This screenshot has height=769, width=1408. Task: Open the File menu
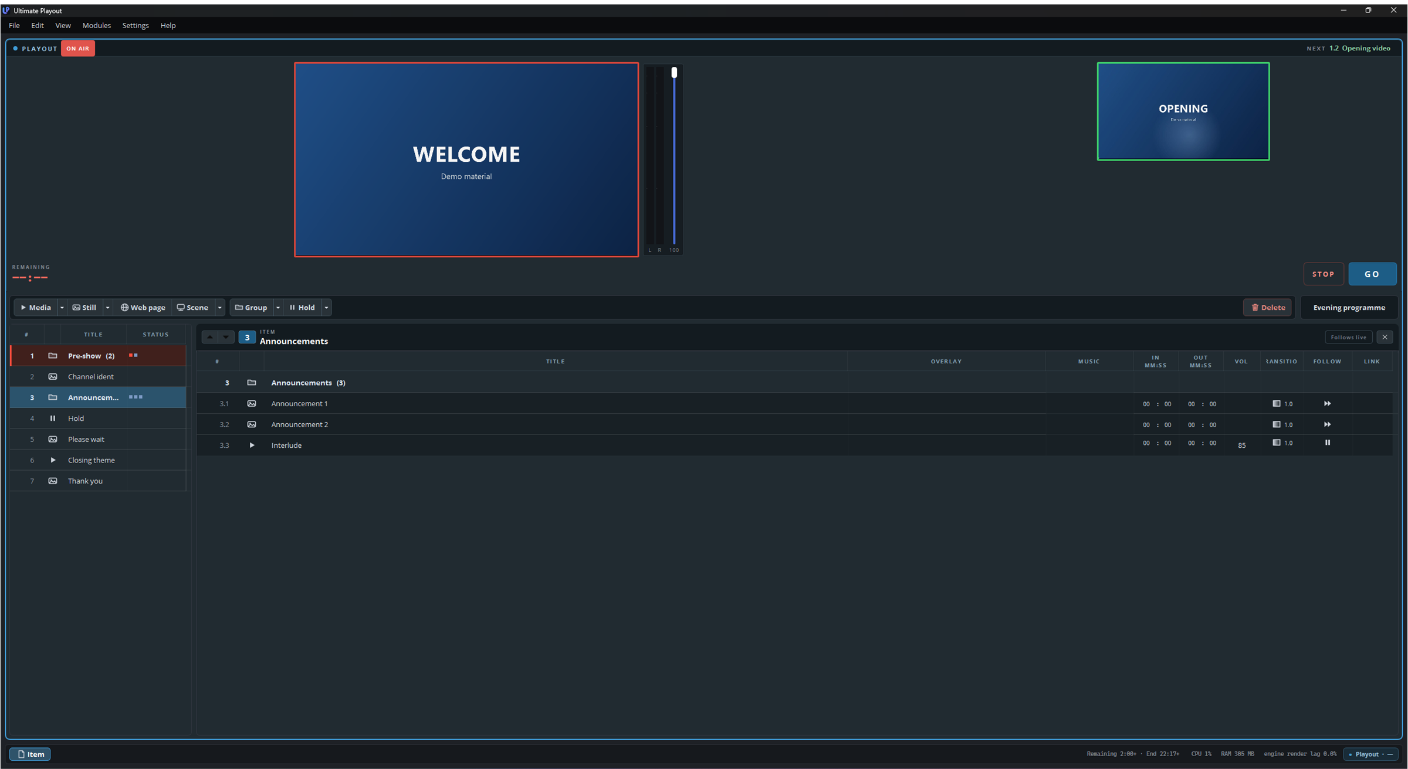click(x=14, y=25)
